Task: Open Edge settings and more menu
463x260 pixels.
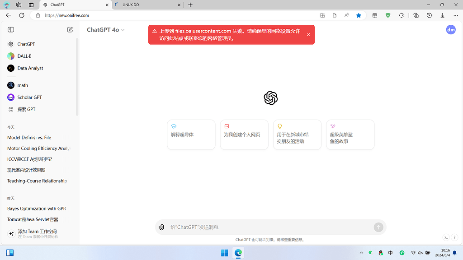Action: [456, 15]
